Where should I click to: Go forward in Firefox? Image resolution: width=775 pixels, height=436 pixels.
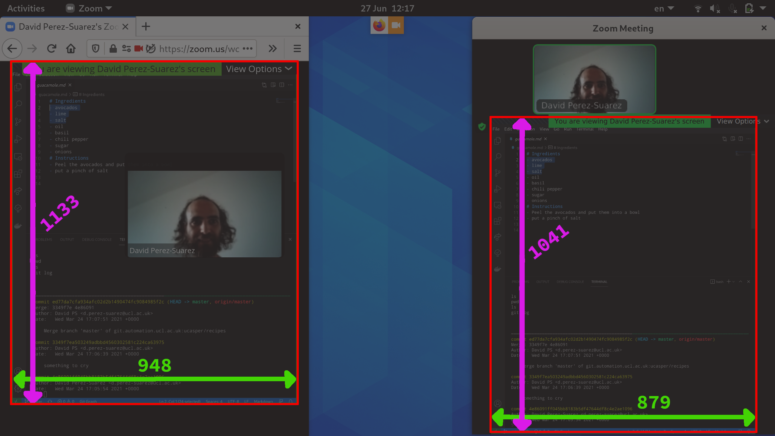(32, 48)
